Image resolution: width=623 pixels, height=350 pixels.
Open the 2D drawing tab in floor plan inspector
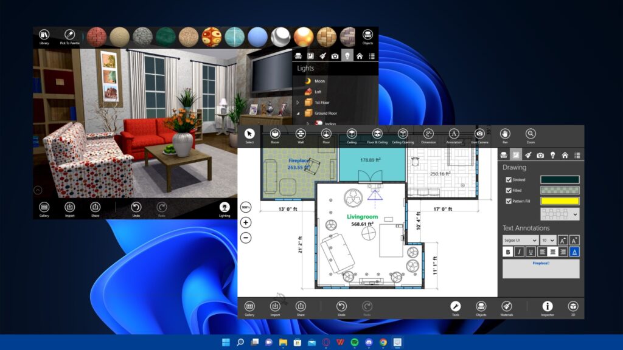point(516,155)
